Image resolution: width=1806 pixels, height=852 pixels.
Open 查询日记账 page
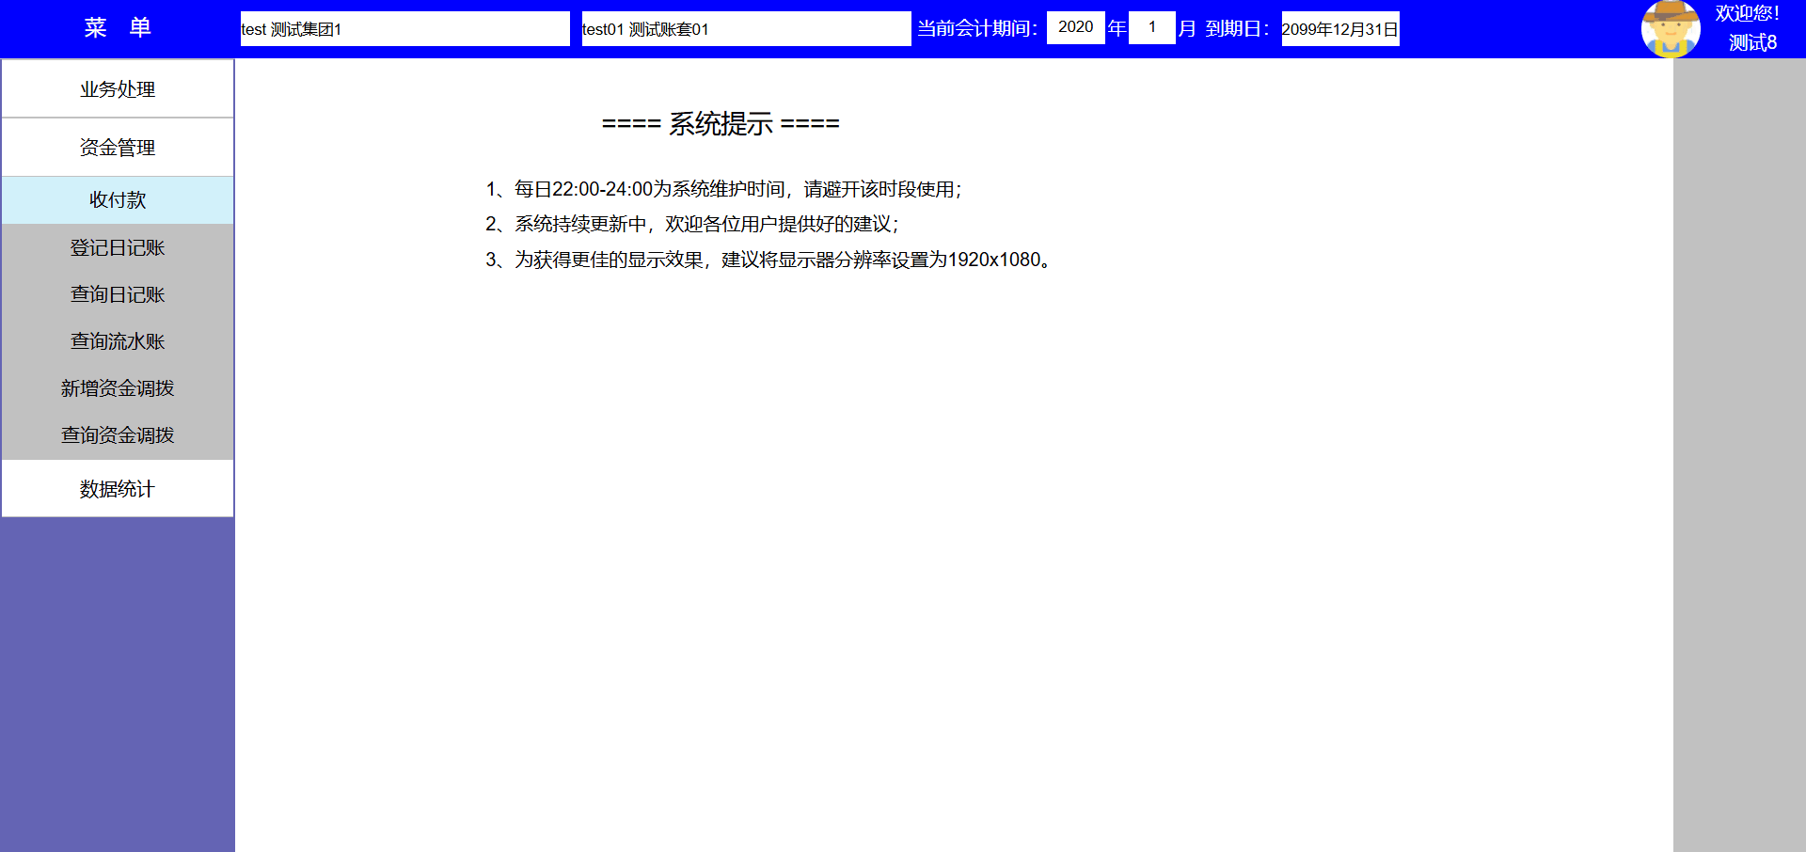pyautogui.click(x=118, y=294)
